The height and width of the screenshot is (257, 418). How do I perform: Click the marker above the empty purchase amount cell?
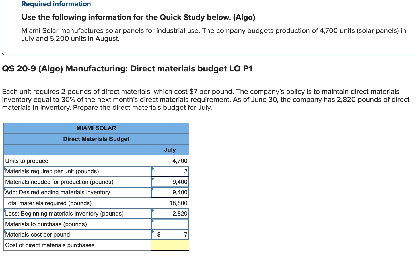click(x=153, y=221)
